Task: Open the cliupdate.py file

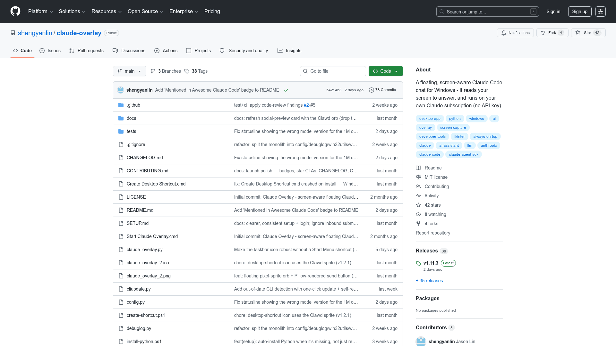Action: pos(139,289)
